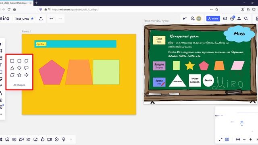Select the triangle shape

click(x=12, y=68)
